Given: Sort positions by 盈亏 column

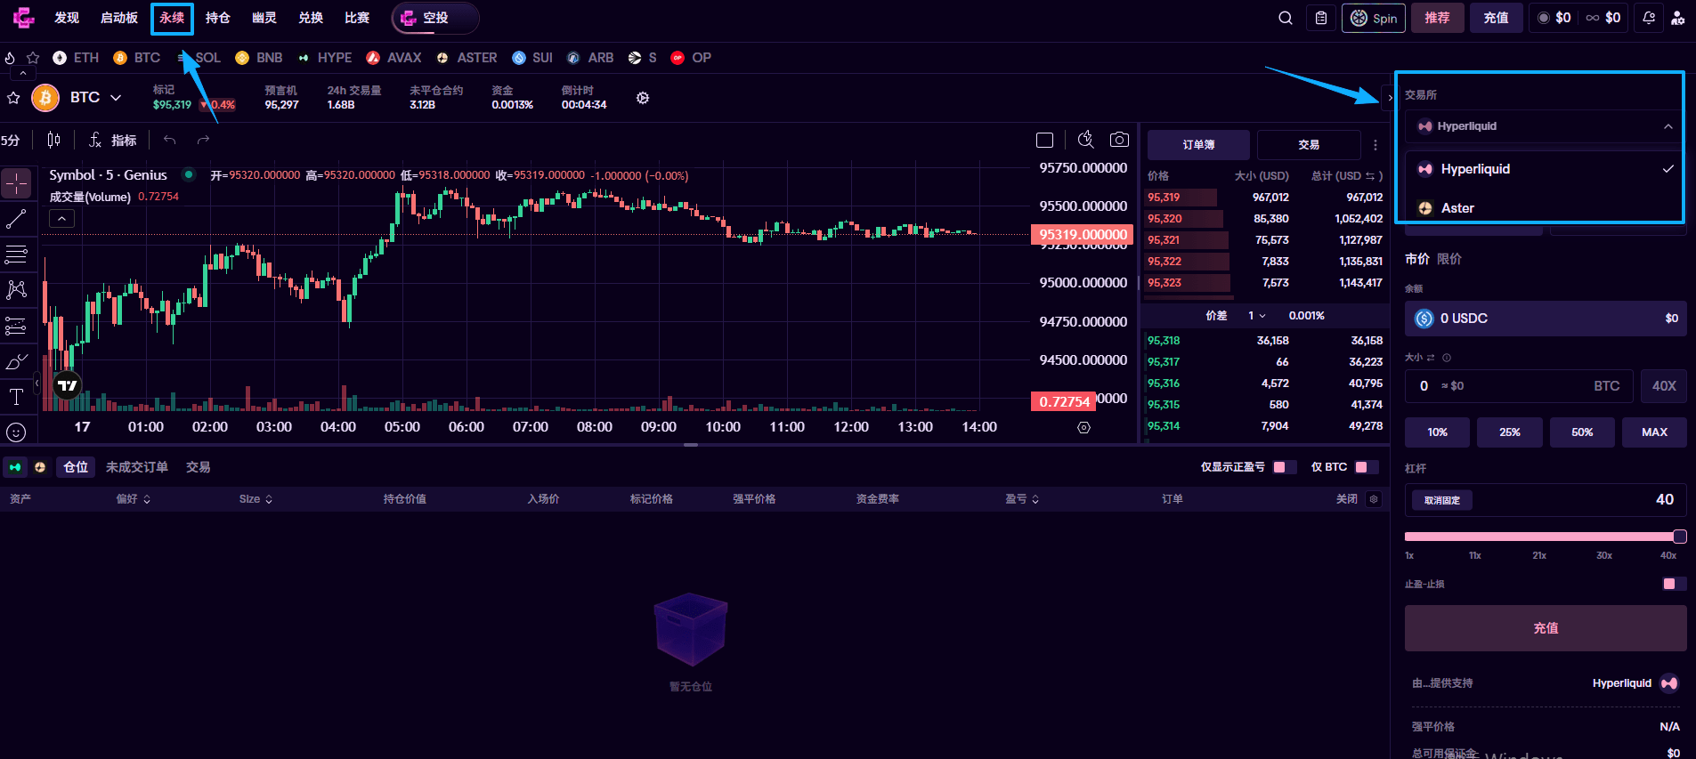Looking at the screenshot, I should 1022,499.
